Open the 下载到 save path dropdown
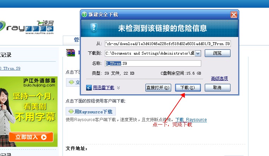 tap(198, 54)
